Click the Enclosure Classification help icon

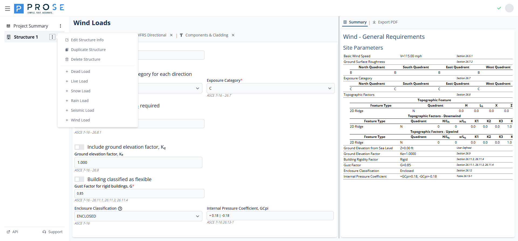[120, 209]
